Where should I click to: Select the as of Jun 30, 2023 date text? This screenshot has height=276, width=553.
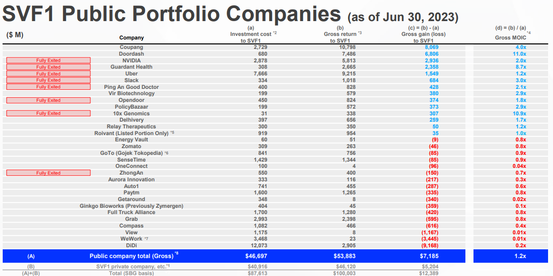coord(403,18)
